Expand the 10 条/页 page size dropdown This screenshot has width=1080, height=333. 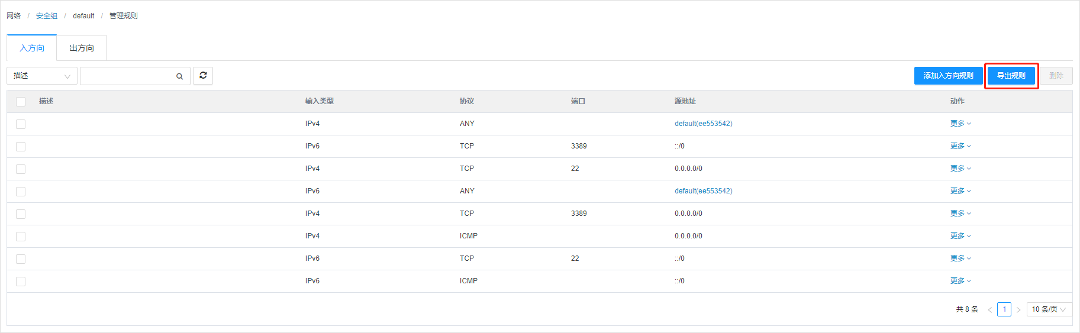click(1048, 309)
